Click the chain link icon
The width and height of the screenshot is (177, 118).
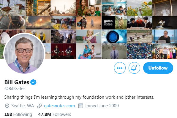[39, 106]
